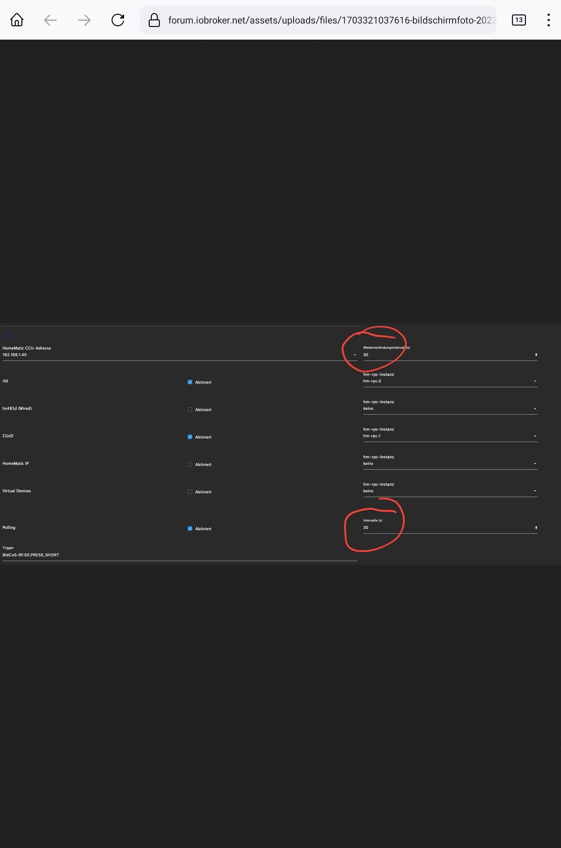Image resolution: width=561 pixels, height=848 pixels.
Task: Open HomeMatic CCU-Adresse dropdown arrow
Action: (354, 355)
